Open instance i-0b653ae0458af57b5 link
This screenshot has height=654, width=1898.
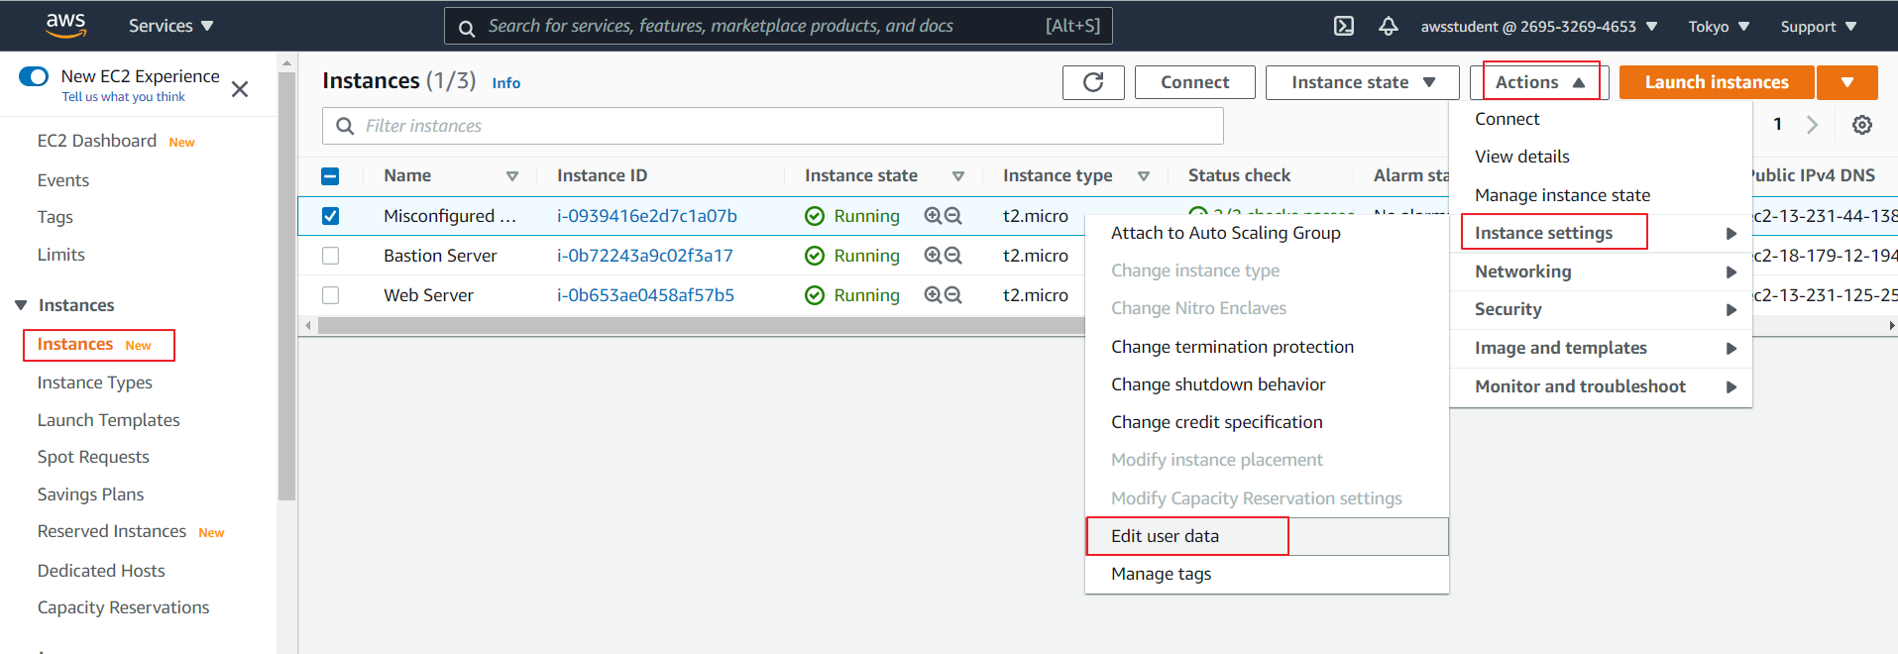point(646,295)
